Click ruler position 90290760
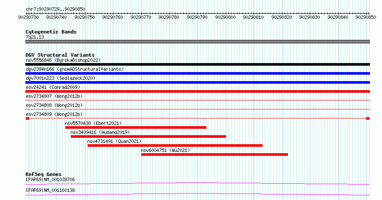Screen dimensions: 382x200 pos(112,17)
